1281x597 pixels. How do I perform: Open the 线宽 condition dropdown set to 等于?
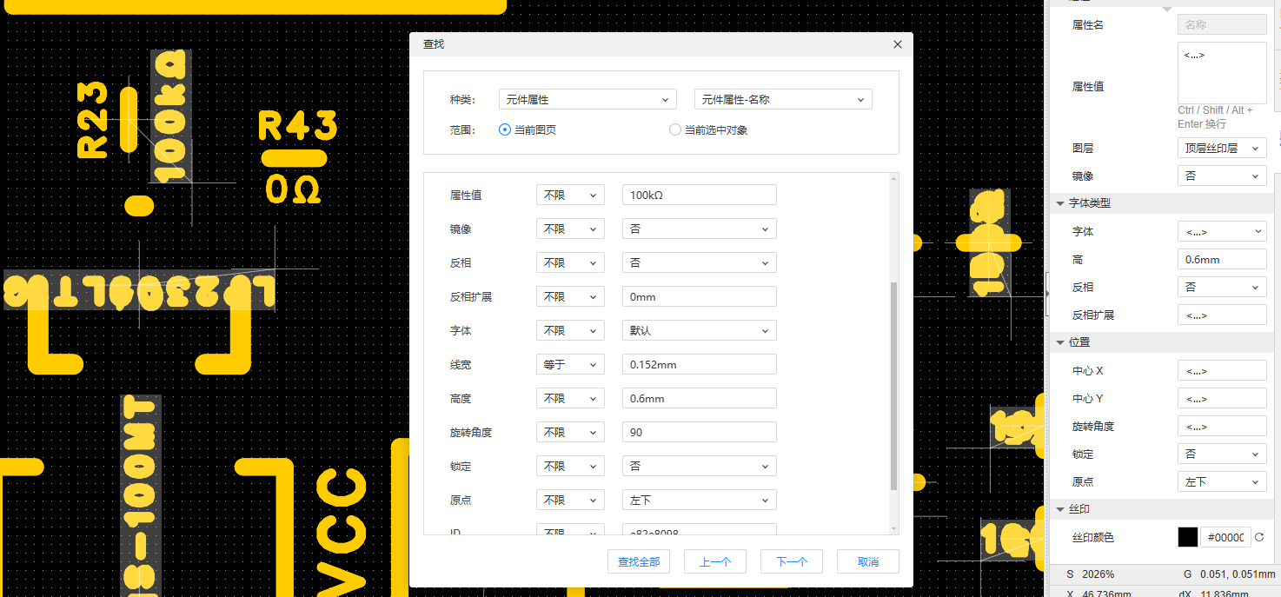[x=569, y=365]
